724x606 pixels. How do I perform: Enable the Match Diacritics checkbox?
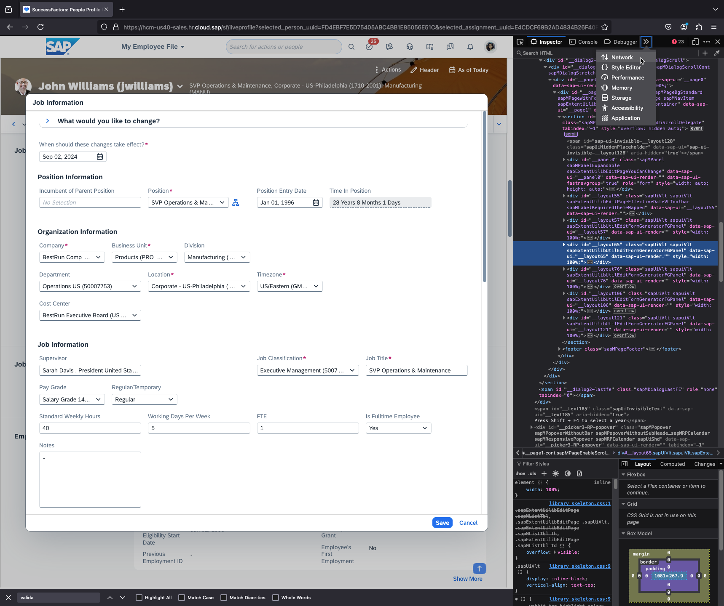[x=224, y=598]
